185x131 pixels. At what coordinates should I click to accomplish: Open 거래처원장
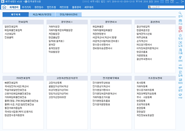tap(54, 27)
